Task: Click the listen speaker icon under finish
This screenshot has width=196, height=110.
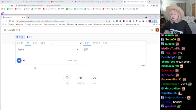Action: tap(24, 61)
